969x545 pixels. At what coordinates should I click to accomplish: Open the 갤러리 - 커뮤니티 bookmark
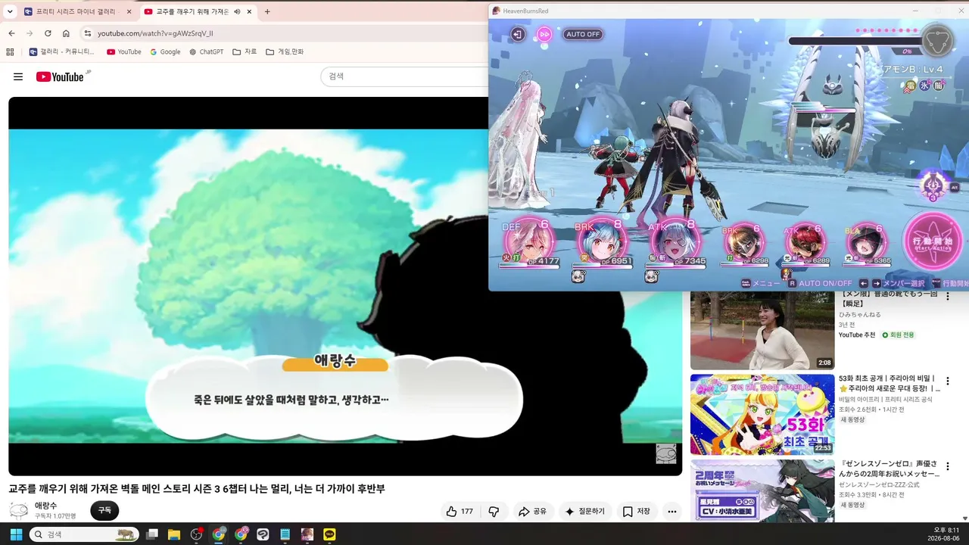pyautogui.click(x=62, y=51)
